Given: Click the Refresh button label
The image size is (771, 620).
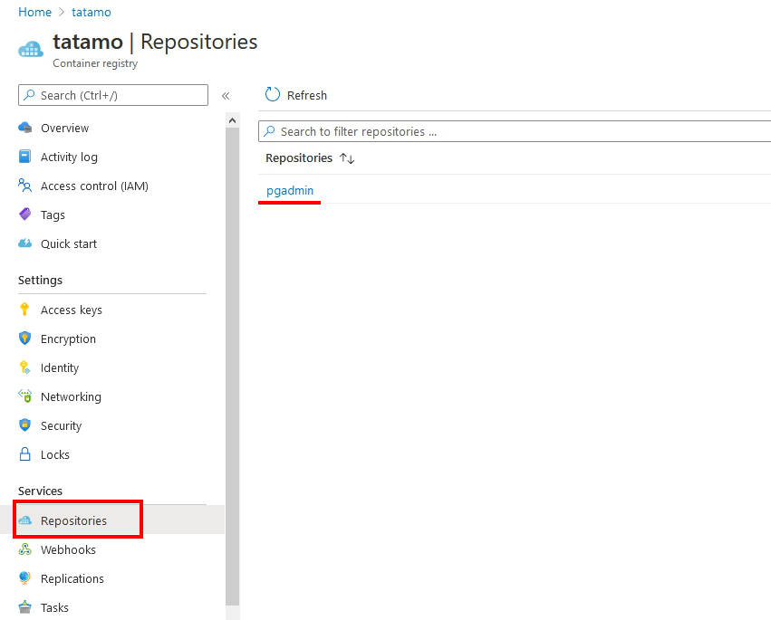Looking at the screenshot, I should pos(307,95).
